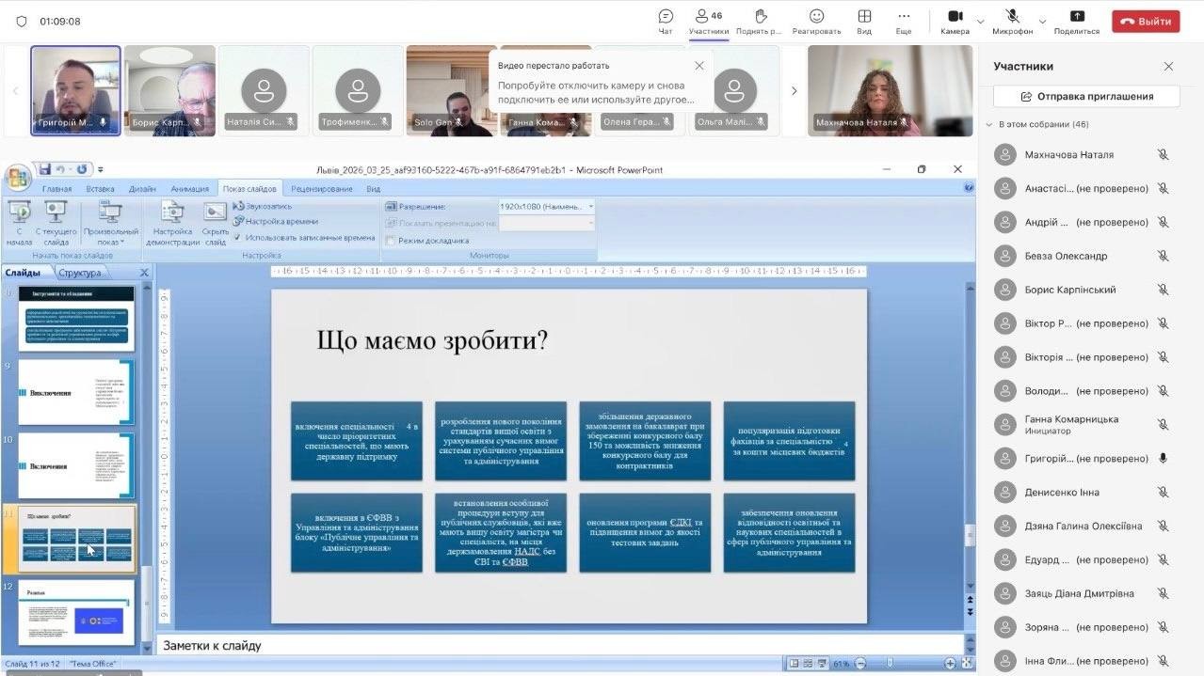The height and width of the screenshot is (676, 1204).
Task: Select participant Денисенко Інна in list
Action: pos(1064,493)
